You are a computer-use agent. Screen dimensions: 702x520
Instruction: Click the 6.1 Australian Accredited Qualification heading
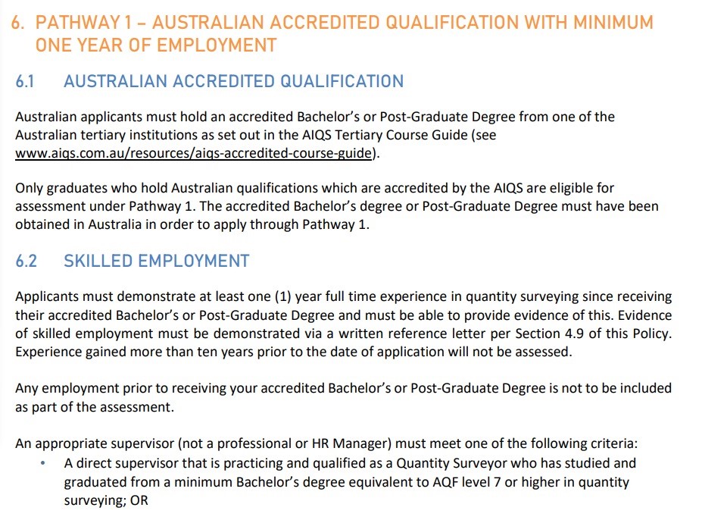click(x=233, y=81)
